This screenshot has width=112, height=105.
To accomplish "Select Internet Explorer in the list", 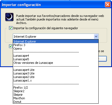I will (x=56, y=41).
